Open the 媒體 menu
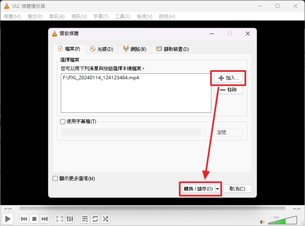The height and width of the screenshot is (226, 305). tap(12, 16)
